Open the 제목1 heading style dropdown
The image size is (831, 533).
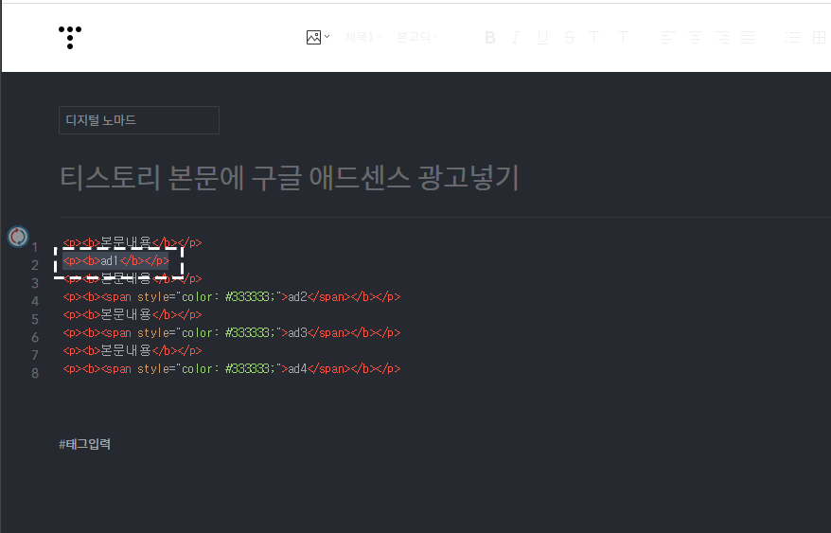tap(363, 37)
